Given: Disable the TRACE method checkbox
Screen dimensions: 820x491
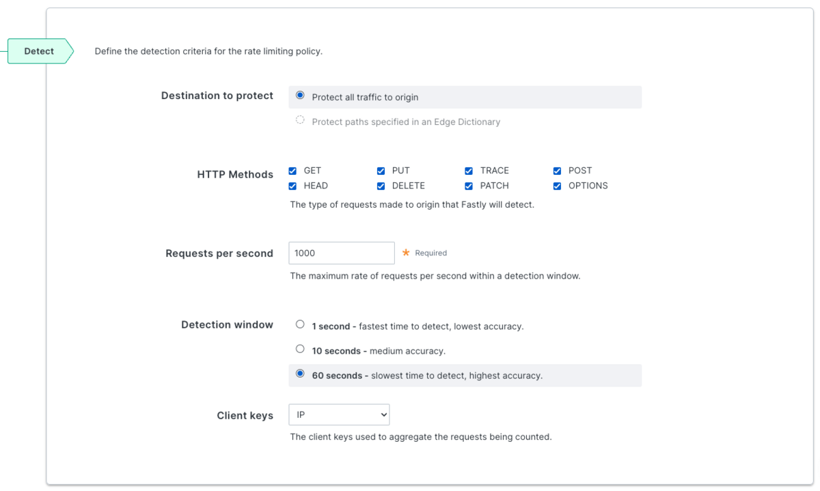Looking at the screenshot, I should click(x=469, y=171).
